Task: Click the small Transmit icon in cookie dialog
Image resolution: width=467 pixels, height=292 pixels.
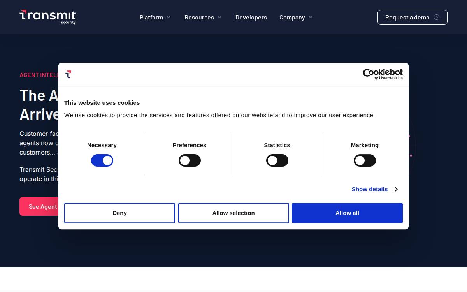Action: (x=68, y=74)
